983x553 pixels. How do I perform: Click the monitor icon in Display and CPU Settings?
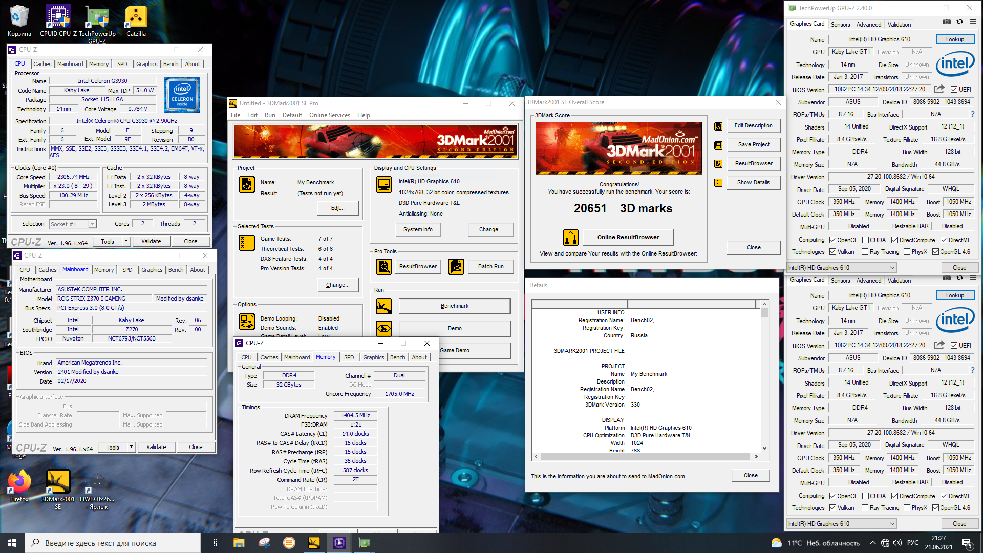(384, 184)
